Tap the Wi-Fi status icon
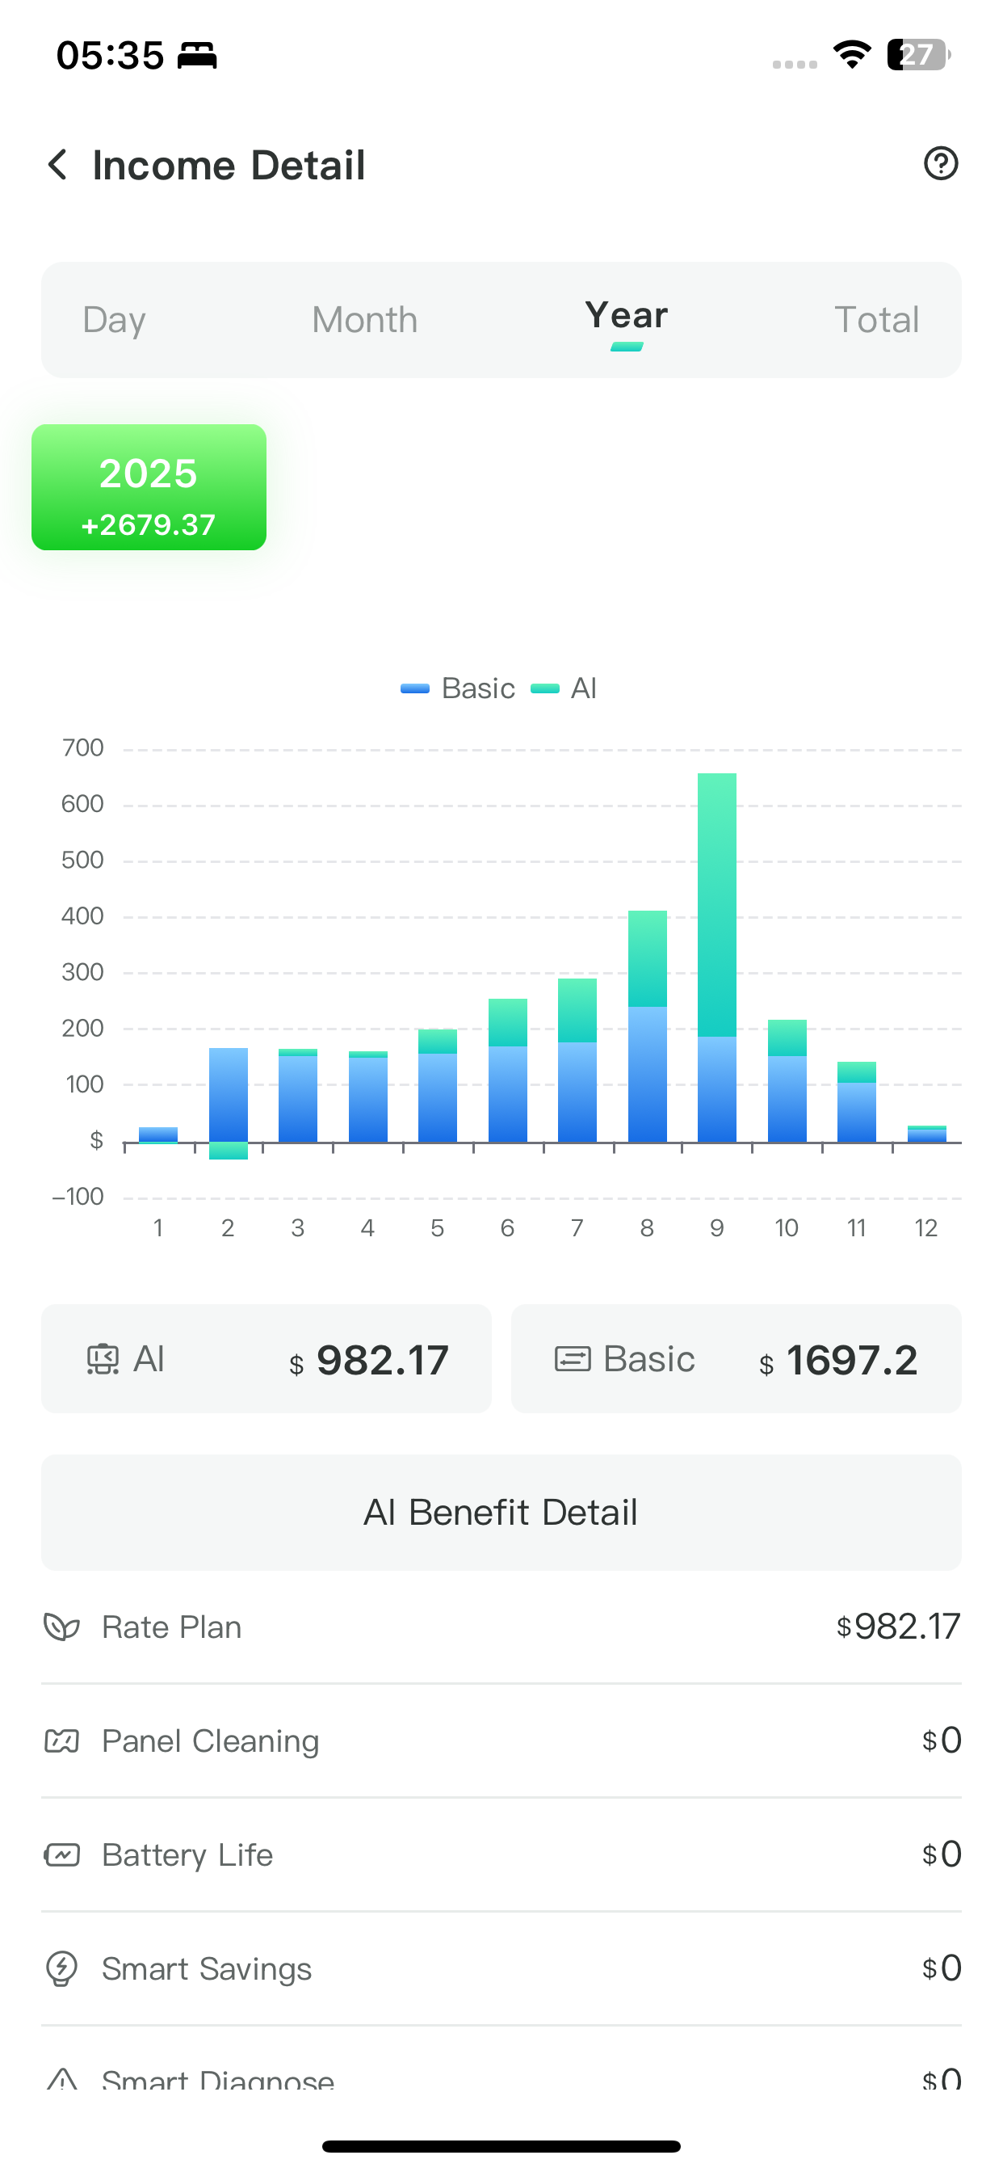 coord(851,55)
